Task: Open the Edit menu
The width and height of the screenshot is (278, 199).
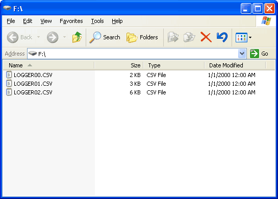Action: pos(28,21)
